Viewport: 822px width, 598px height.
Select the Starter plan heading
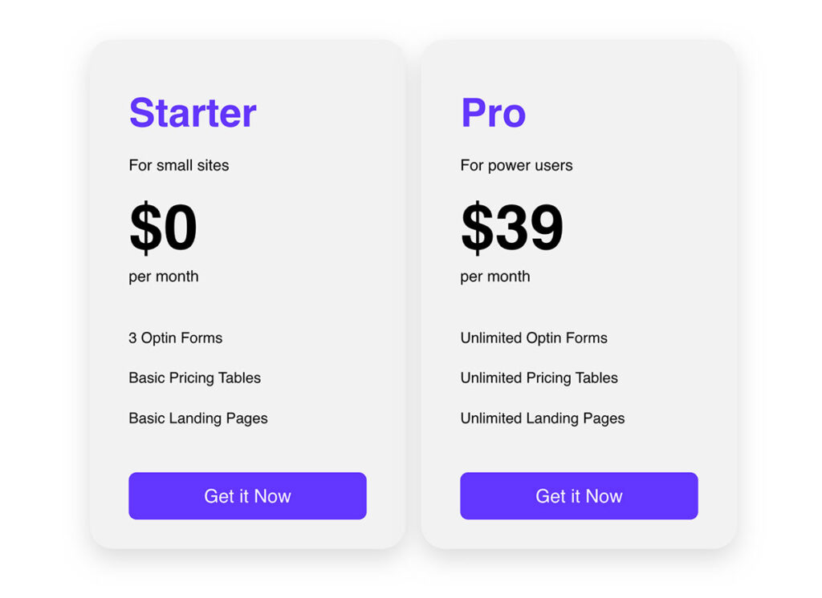click(193, 112)
